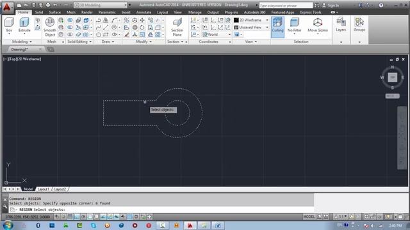Switch to the Surface ribbon tab
Image resolution: width=410 pixels, height=230 pixels.
[54, 12]
